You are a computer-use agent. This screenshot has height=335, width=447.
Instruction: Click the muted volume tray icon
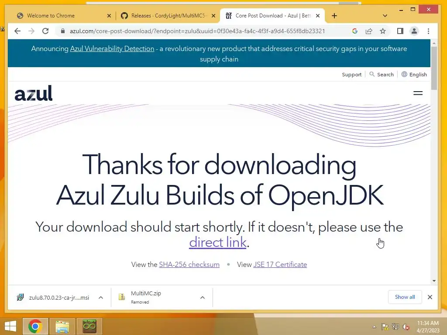pos(406,327)
